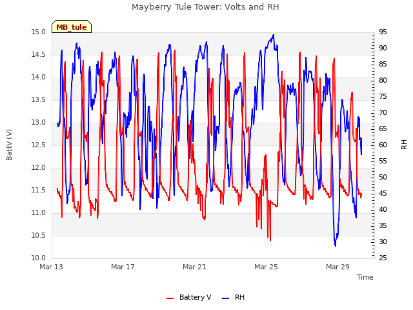The width and height of the screenshot is (413, 310).
Task: Click the 10.5 left axis tick label
Action: (39, 235)
